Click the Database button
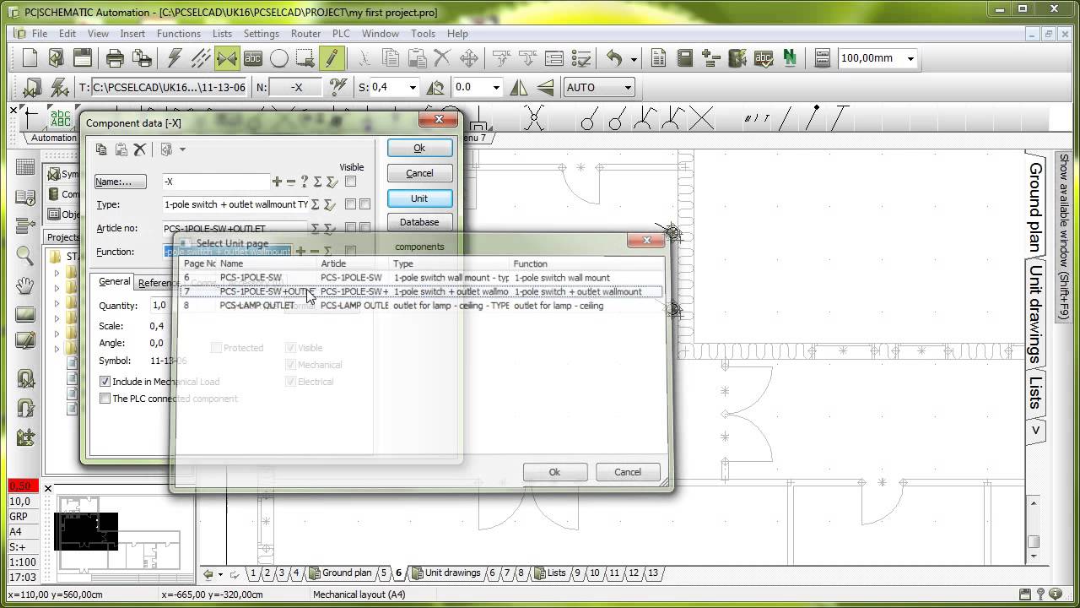 pyautogui.click(x=419, y=222)
